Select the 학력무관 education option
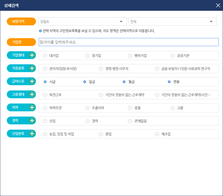 click(45, 108)
